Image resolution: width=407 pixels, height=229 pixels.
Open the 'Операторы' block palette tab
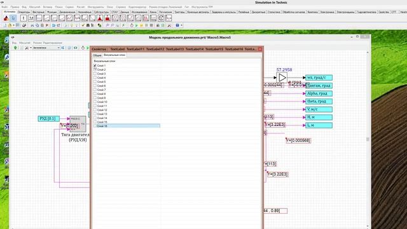pos(24,12)
